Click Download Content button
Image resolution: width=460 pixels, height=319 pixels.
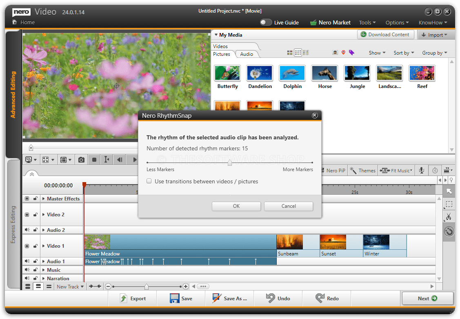pos(385,35)
